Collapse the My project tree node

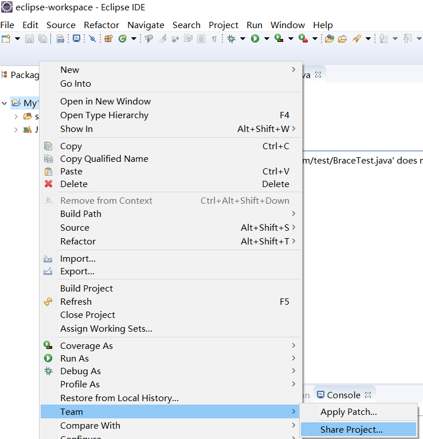(x=4, y=103)
